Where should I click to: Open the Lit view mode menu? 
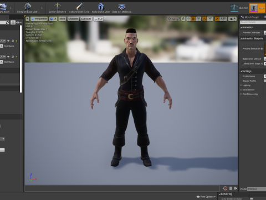point(53,19)
